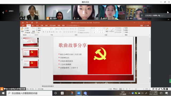The height and width of the screenshot is (96, 171).
Task: Add a New Slide from the ribbon
Action: tap(33, 30)
